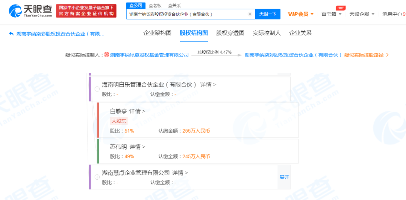Screen dimensions: 406x200
Task: Click the 大股东 tag under 白敬亭
Action: (x=119, y=121)
